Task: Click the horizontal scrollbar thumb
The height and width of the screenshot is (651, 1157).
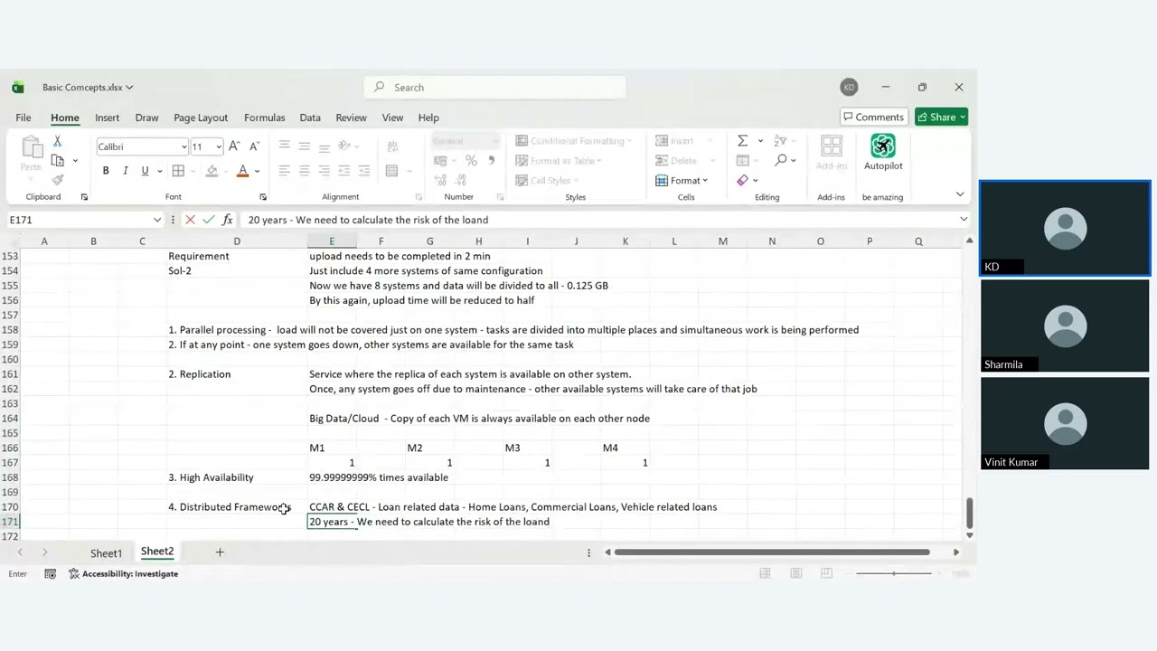Action: 772,552
